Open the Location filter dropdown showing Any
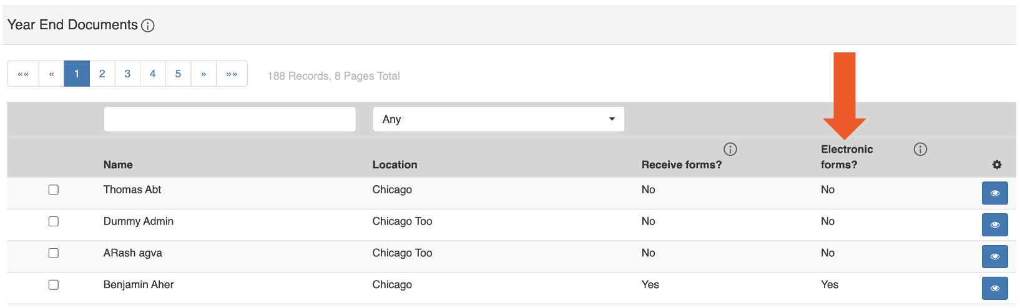Image resolution: width=1020 pixels, height=308 pixels. 498,119
